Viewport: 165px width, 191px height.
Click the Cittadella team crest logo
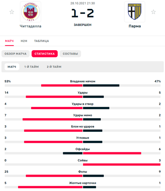[30, 12]
